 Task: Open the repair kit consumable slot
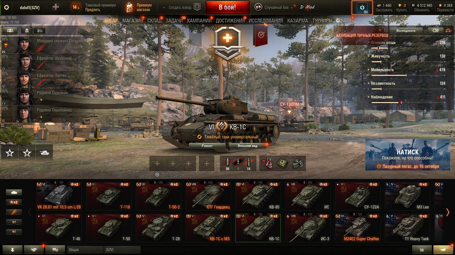pyautogui.click(x=298, y=163)
